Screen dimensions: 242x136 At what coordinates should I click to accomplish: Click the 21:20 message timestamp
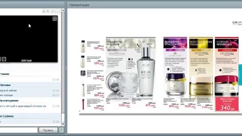tap(56, 122)
